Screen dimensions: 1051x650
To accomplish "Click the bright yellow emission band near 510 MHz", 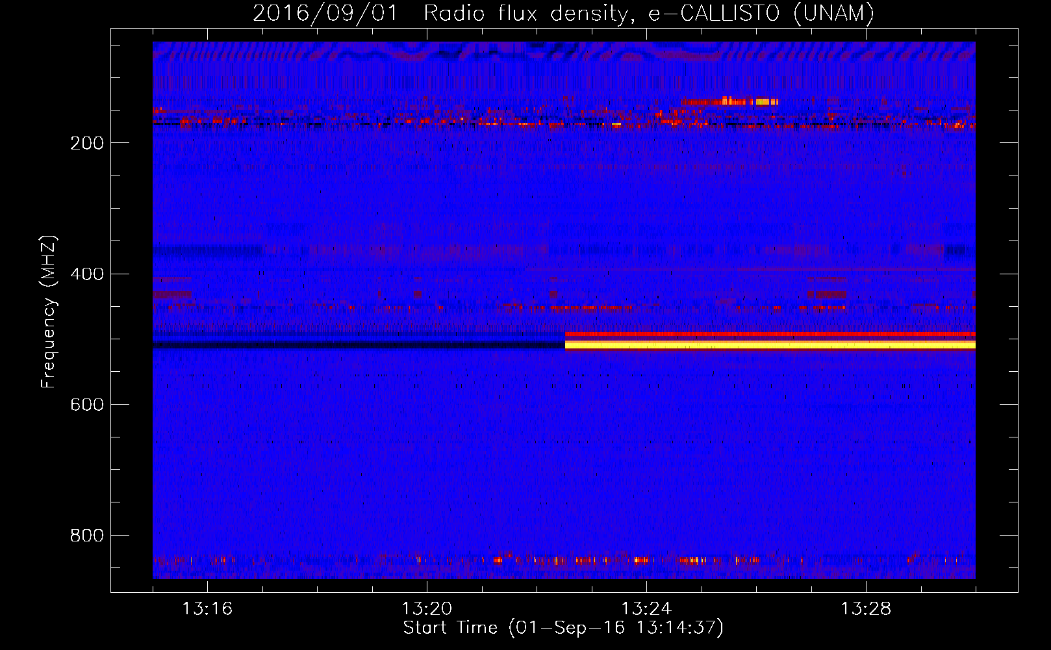I will 770,344.
